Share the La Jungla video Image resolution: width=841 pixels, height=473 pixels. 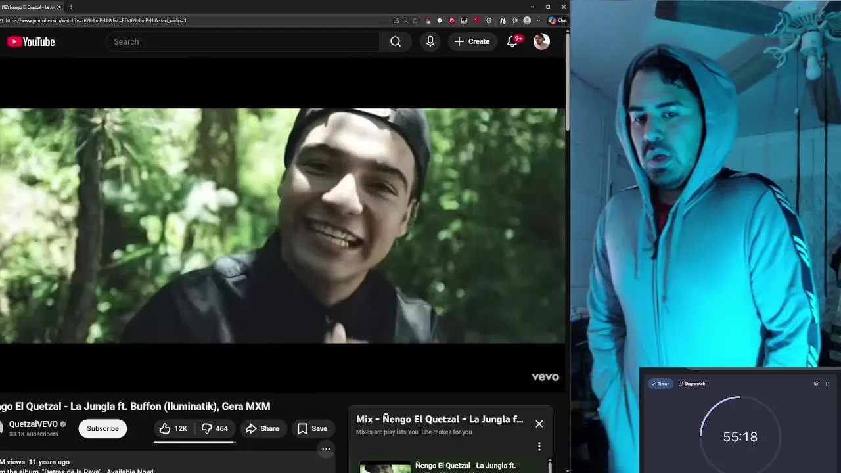tap(263, 428)
